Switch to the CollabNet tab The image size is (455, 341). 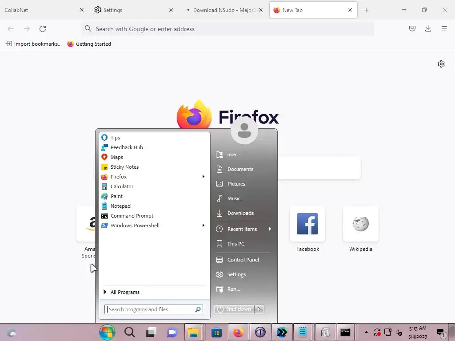point(44,10)
